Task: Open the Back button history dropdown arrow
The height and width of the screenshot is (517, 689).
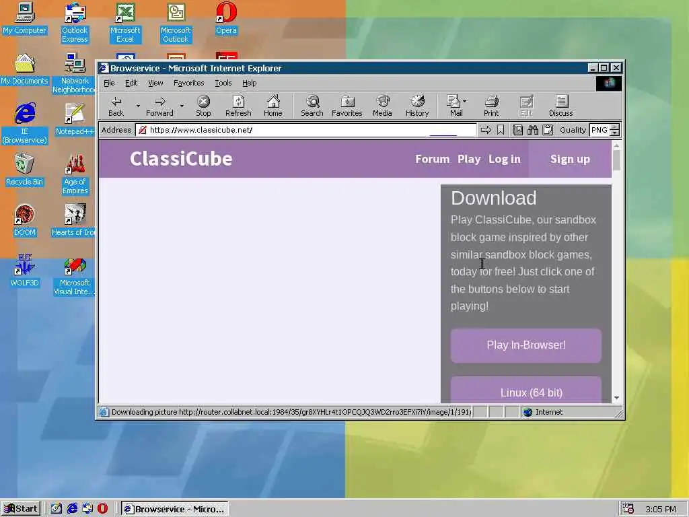Action: coord(138,106)
